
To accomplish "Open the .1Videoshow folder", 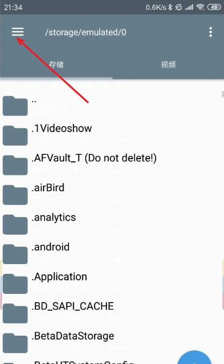I will coord(112,135).
